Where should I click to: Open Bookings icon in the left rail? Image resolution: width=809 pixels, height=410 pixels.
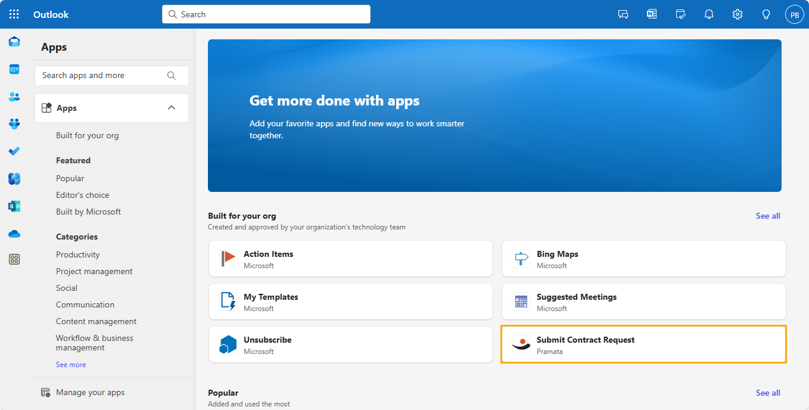point(14,206)
